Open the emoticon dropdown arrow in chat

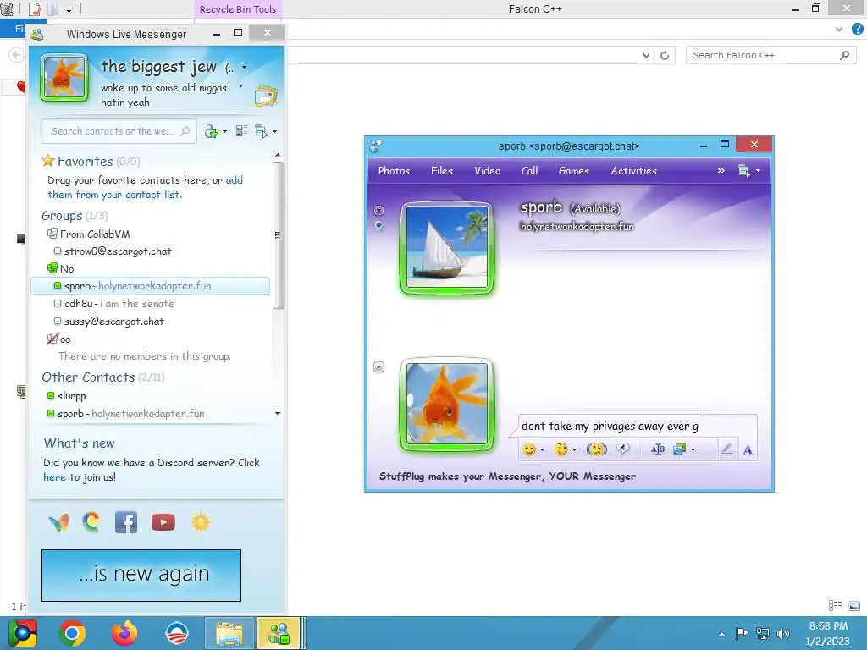point(542,450)
